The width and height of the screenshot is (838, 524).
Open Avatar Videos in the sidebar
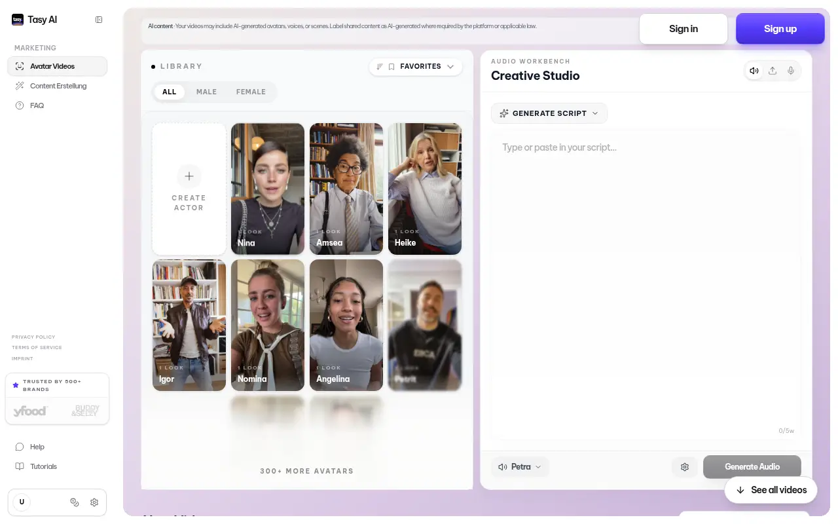pos(58,66)
